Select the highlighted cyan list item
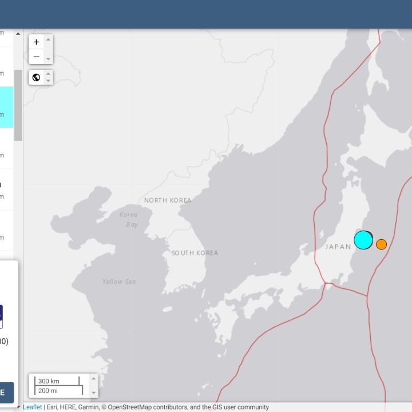412x412 pixels. 6,107
